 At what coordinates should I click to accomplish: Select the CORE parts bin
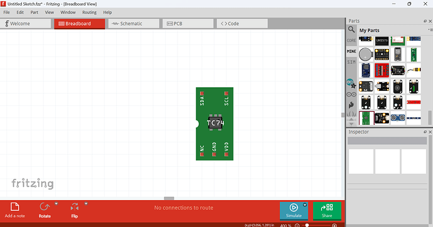click(x=351, y=41)
